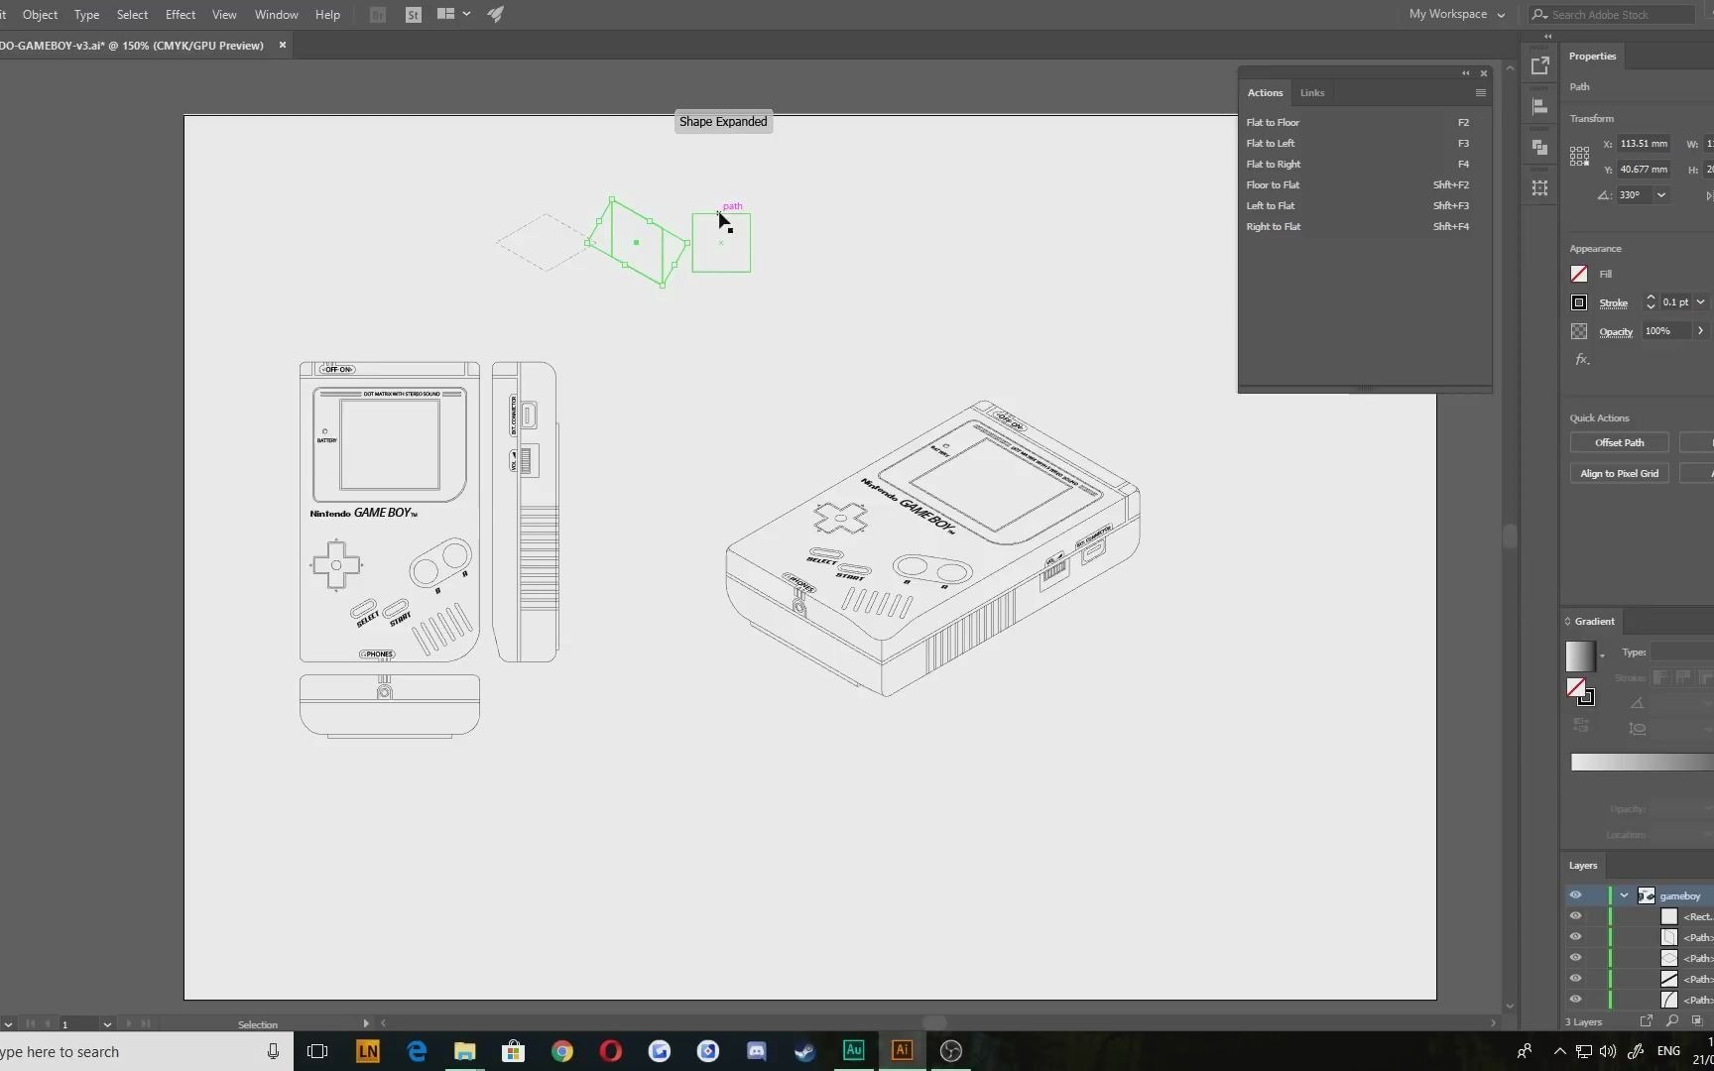Open the gradient preset dropdown arrow
Image resolution: width=1714 pixels, height=1071 pixels.
click(x=1602, y=655)
